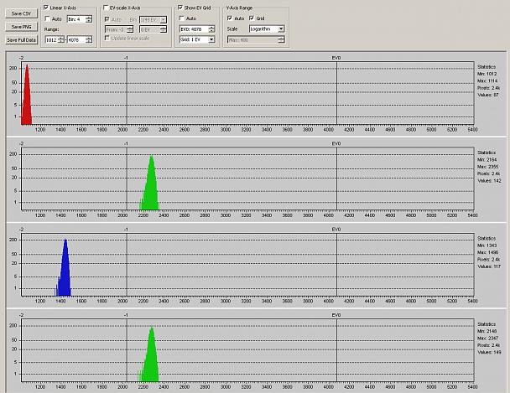Toggle the Linear X-Axis checkbox
Screen dimensions: 510x393
pyautogui.click(x=46, y=8)
